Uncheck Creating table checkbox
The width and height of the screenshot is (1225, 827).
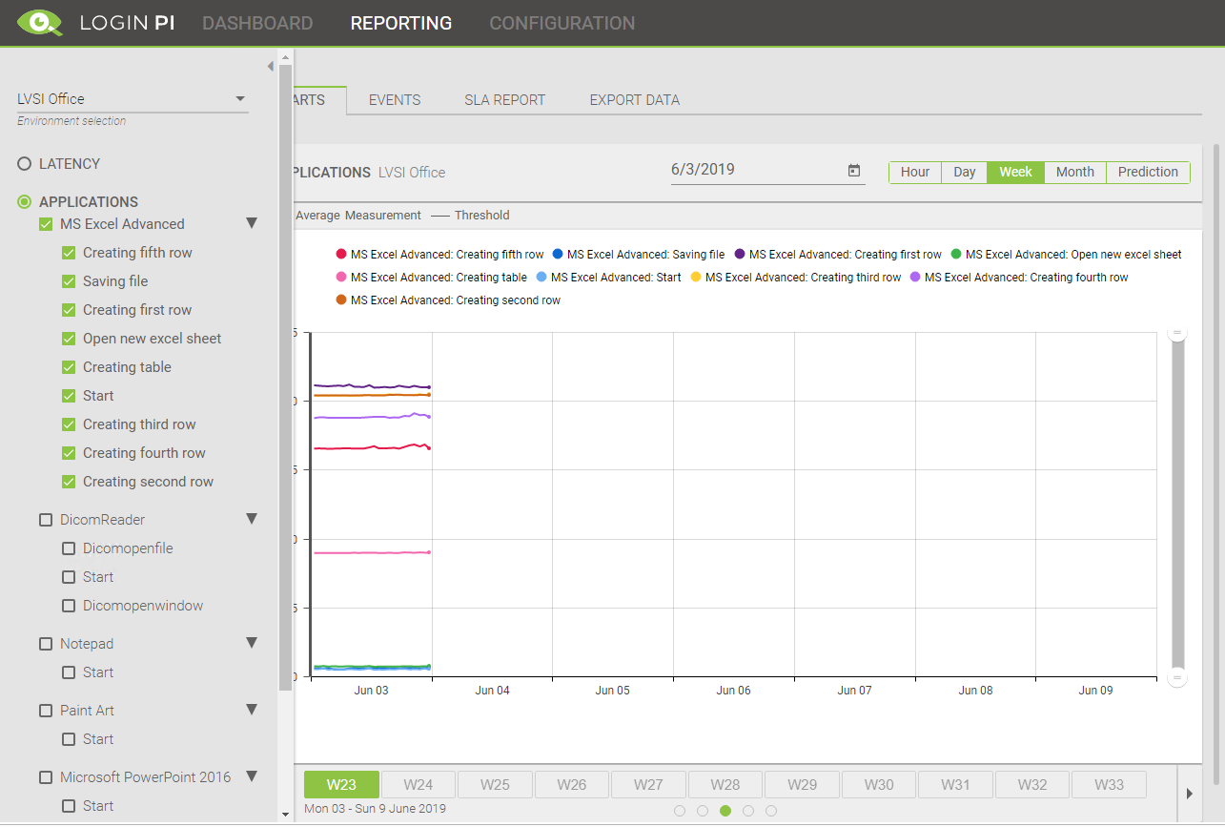[x=69, y=367]
